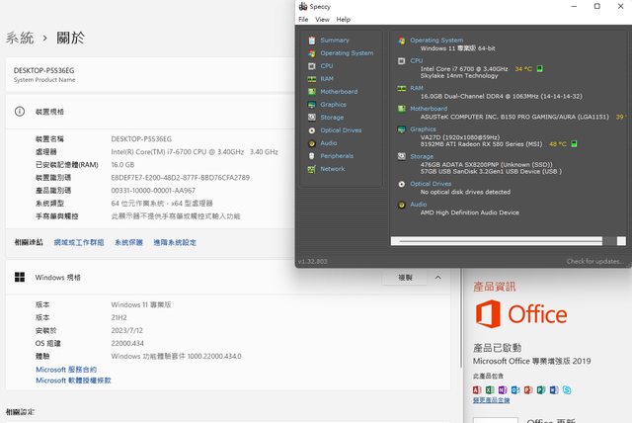Image resolution: width=632 pixels, height=423 pixels.
Task: Open the Graphics sidebar icon
Action: [x=313, y=104]
